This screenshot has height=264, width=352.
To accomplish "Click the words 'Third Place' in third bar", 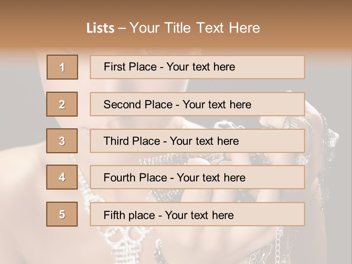I will [132, 141].
